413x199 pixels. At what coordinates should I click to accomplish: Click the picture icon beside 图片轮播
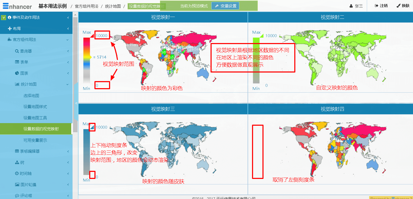[17, 185]
